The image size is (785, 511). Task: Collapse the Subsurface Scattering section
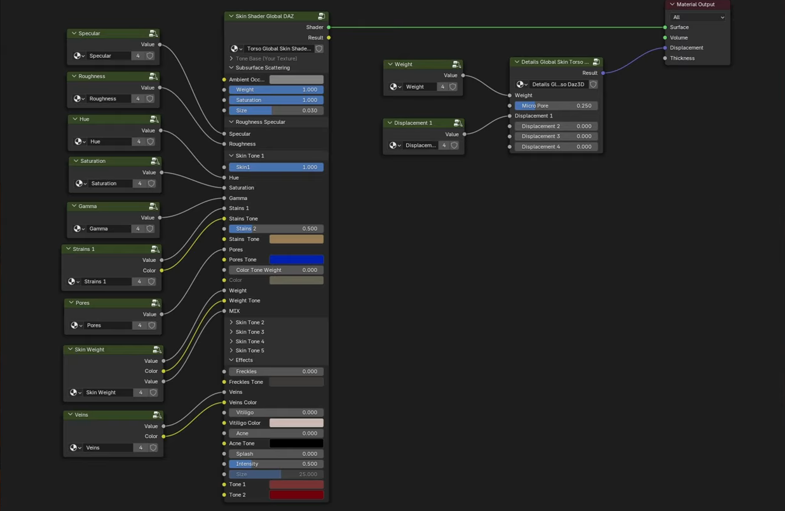pos(259,68)
